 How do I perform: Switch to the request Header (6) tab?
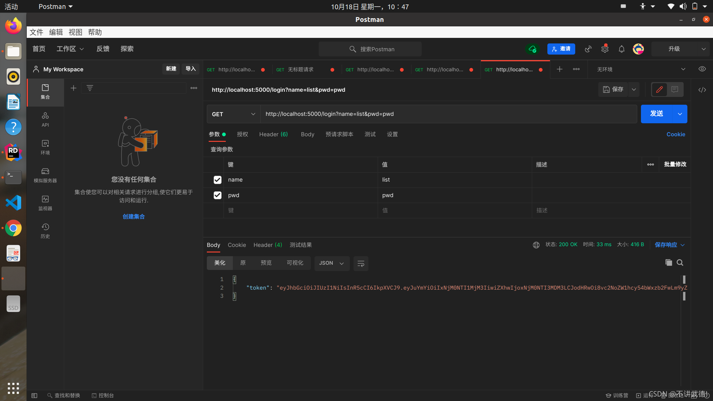pos(273,134)
